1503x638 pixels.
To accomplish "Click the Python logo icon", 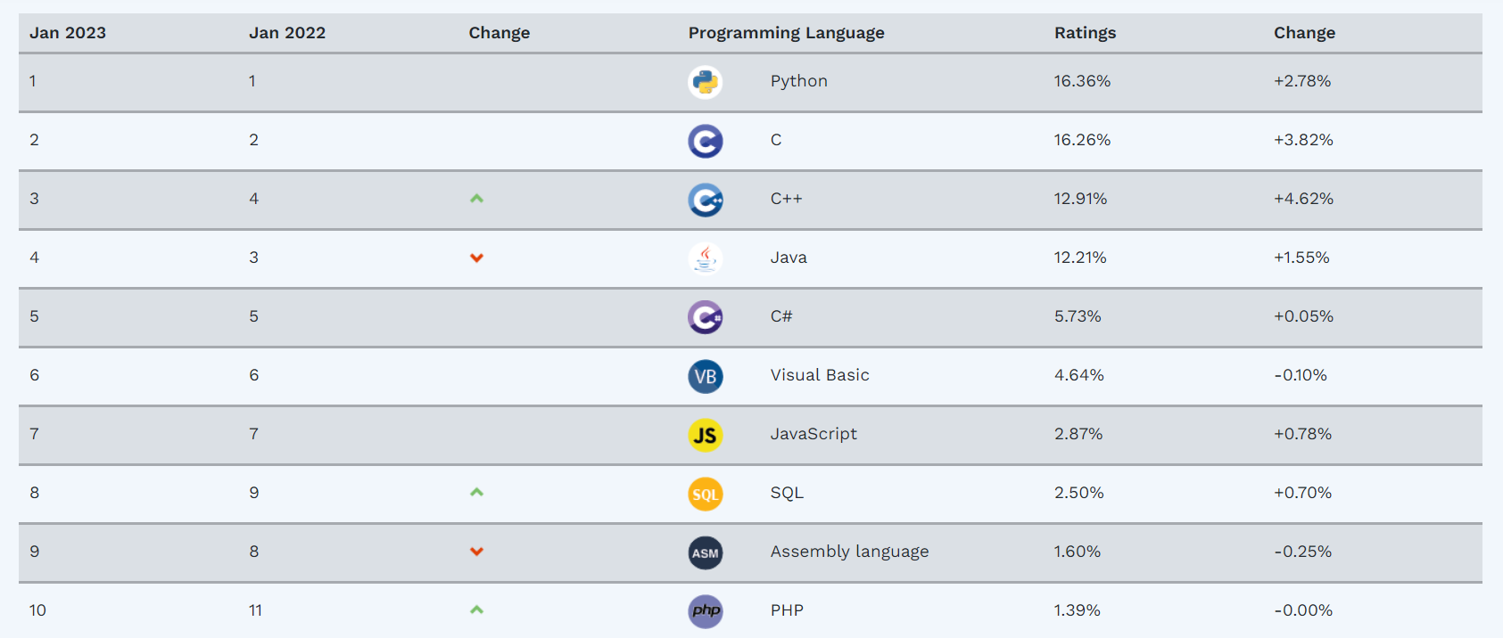I will click(x=706, y=82).
